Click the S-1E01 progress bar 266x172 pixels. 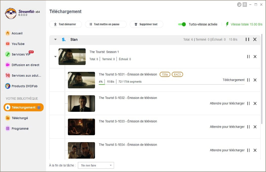tap(172, 84)
